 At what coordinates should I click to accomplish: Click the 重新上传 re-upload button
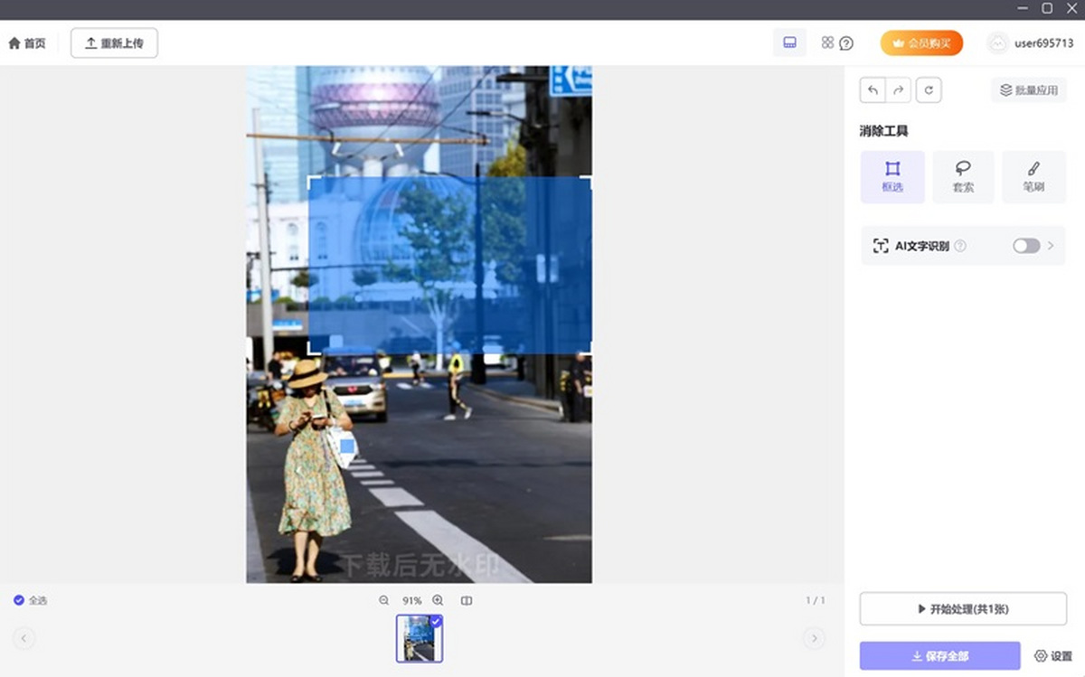[x=114, y=43]
